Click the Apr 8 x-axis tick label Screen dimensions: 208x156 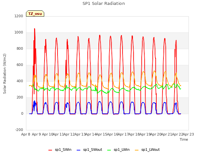(x=26, y=134)
